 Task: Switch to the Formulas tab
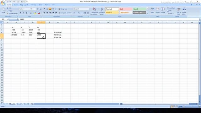pyautogui.click(x=34, y=5)
